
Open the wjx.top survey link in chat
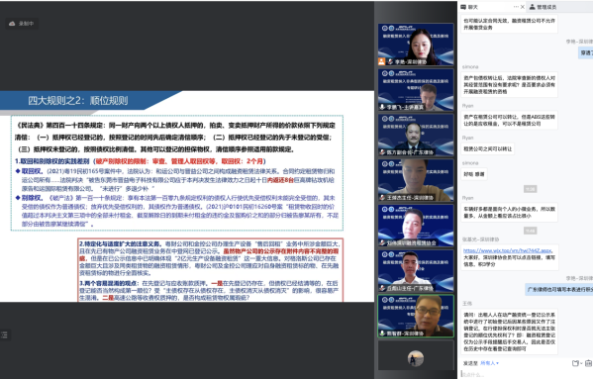(508, 250)
